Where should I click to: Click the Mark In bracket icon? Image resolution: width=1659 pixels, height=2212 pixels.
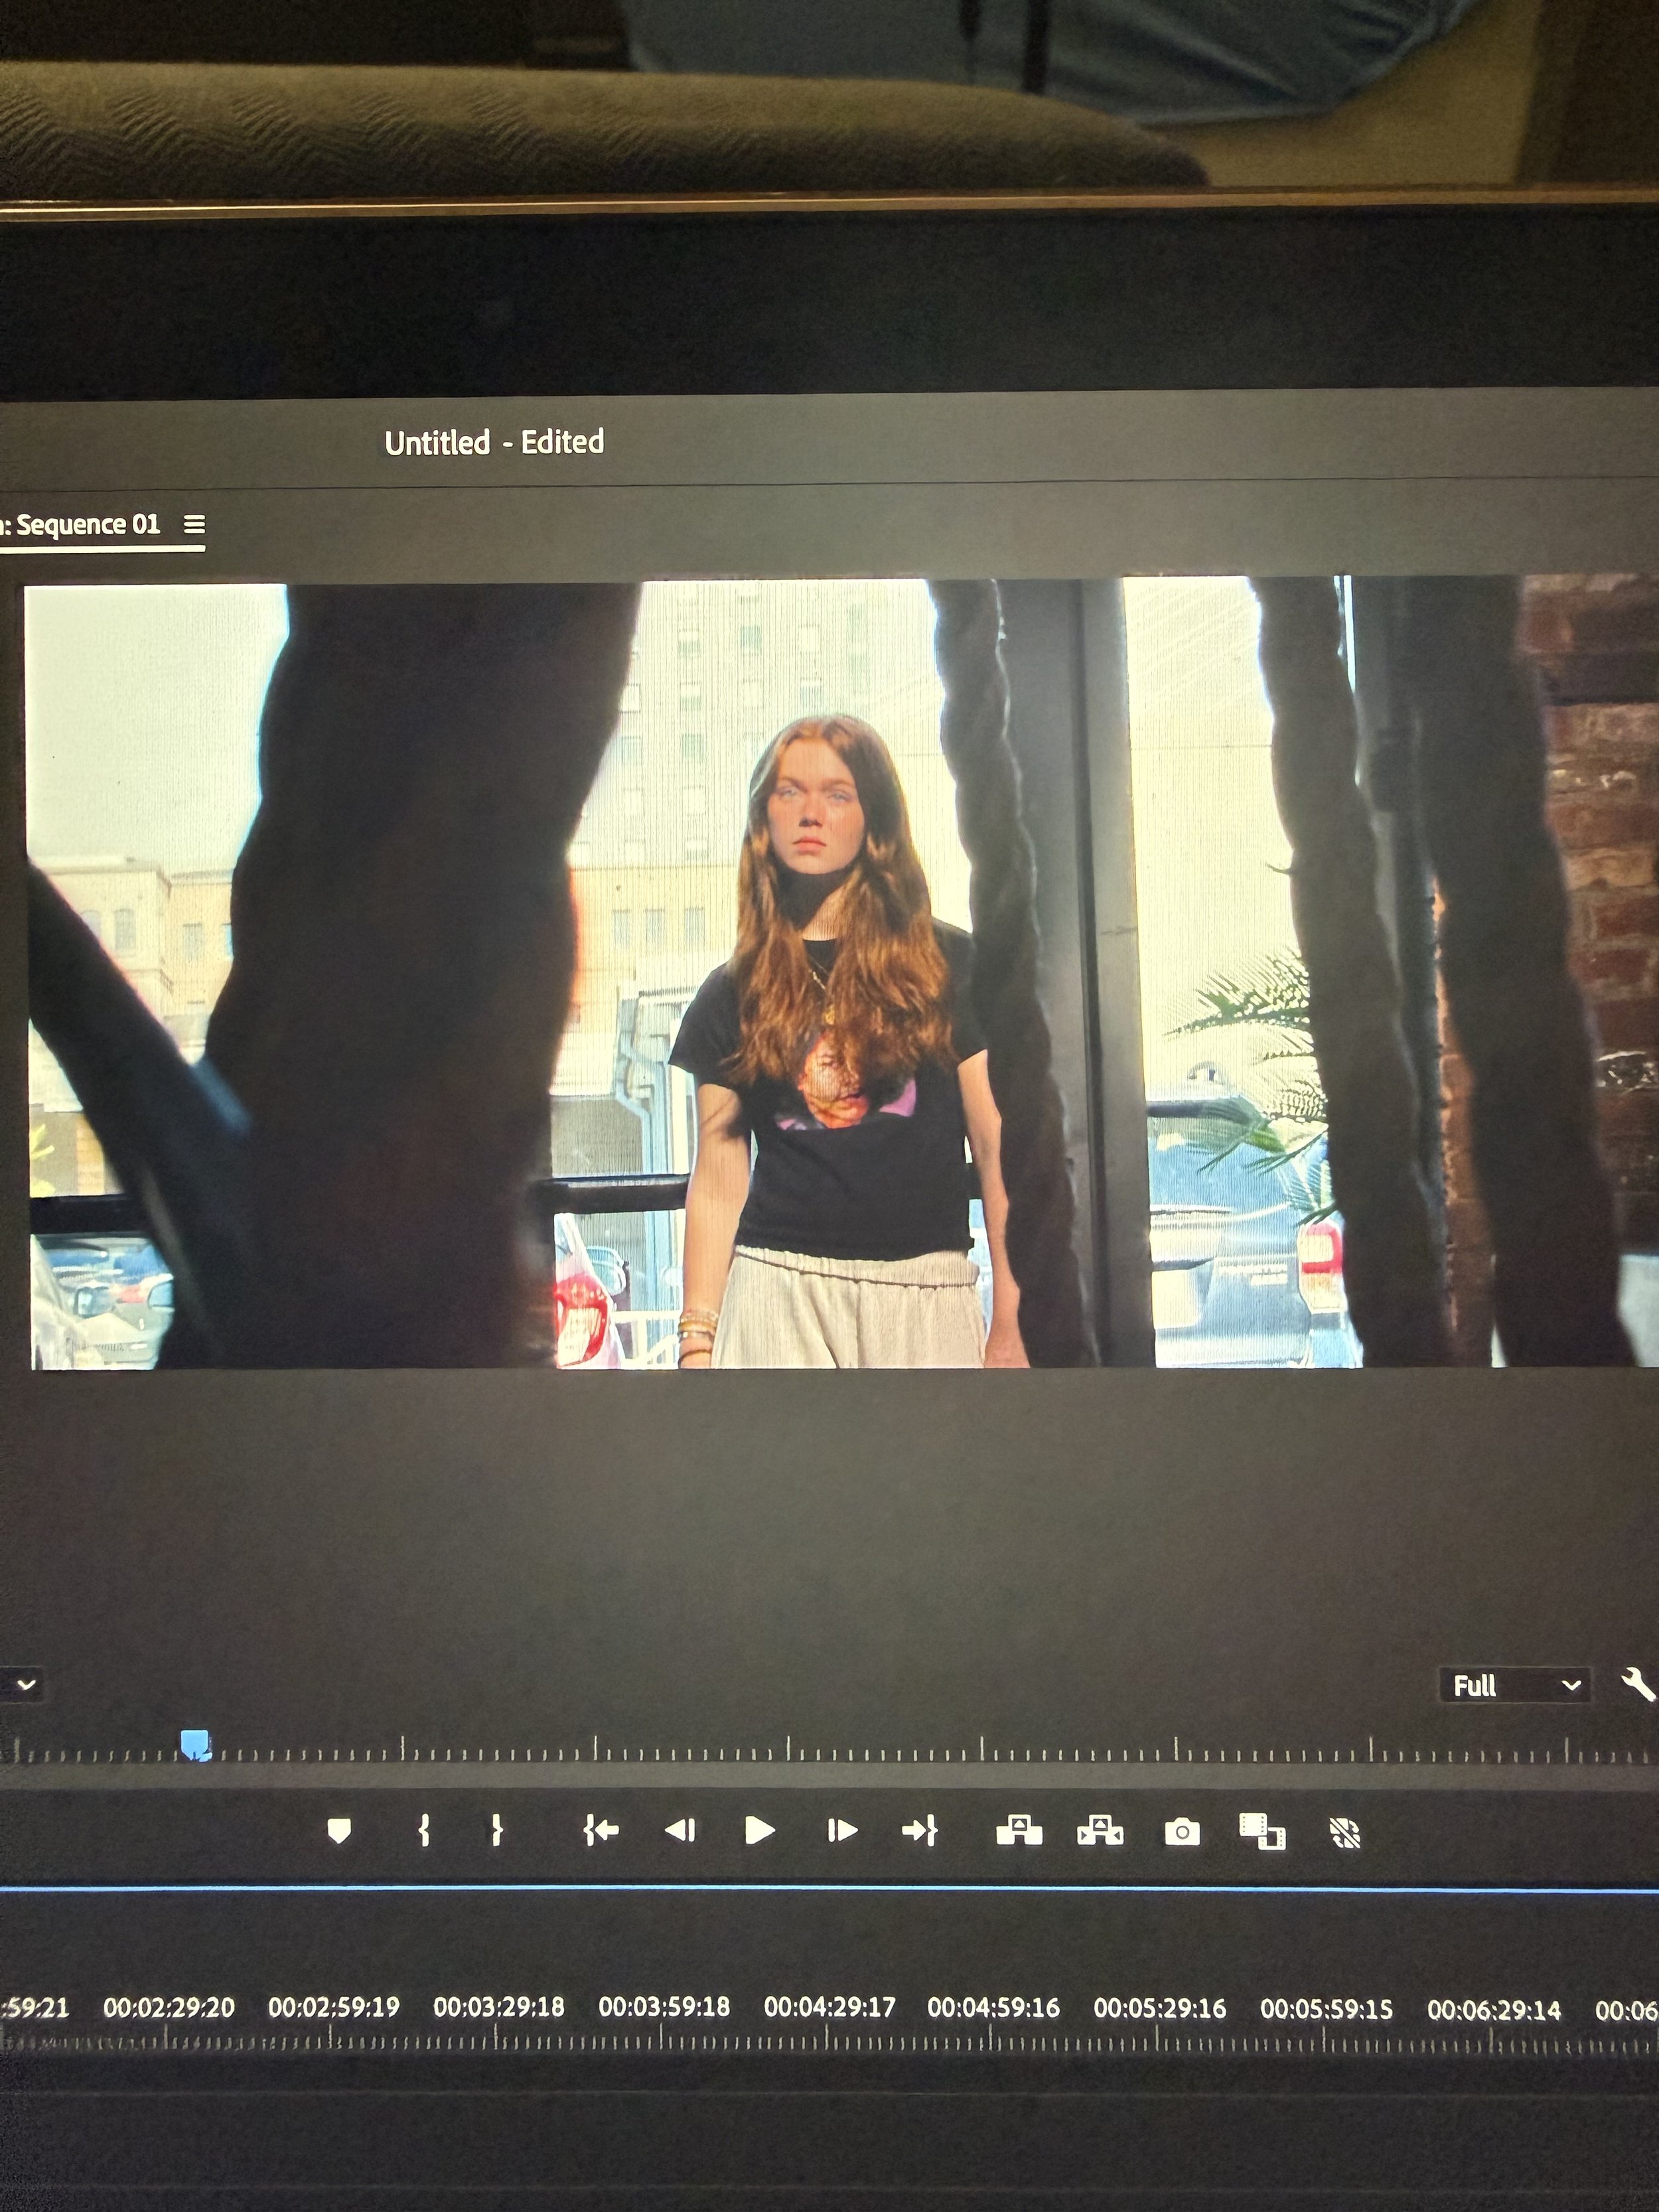coord(424,1831)
